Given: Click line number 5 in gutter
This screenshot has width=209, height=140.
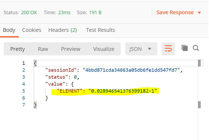Looking at the screenshot, I should [24, 91].
